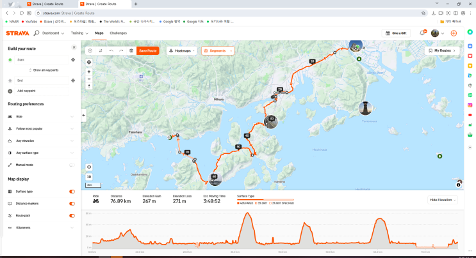476x258 pixels.
Task: Use current location for Start
Action: point(73,60)
